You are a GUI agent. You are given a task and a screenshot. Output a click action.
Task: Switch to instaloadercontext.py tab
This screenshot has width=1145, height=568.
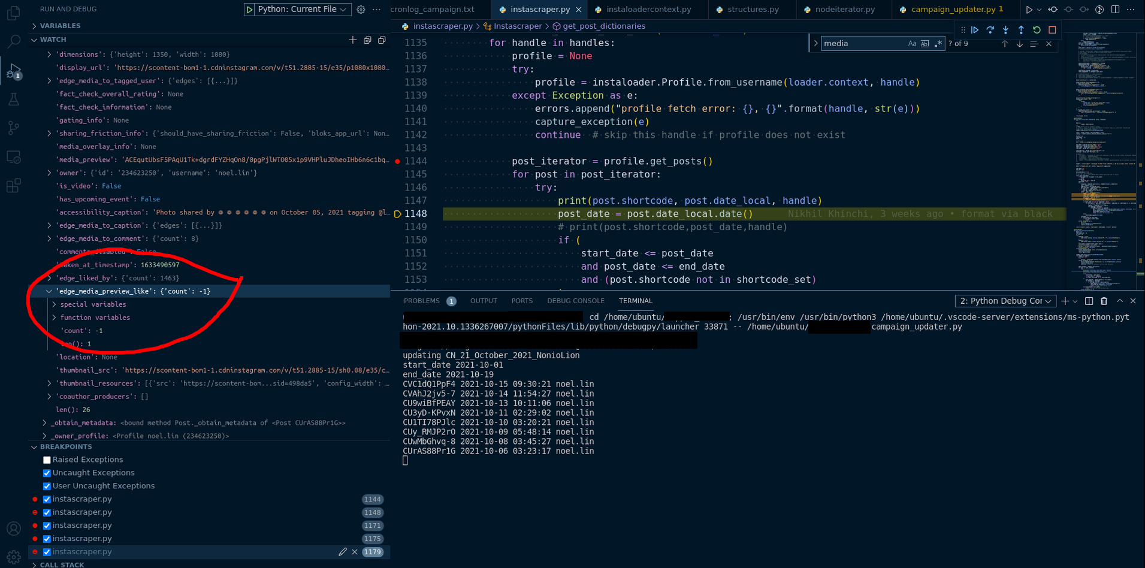tap(649, 10)
